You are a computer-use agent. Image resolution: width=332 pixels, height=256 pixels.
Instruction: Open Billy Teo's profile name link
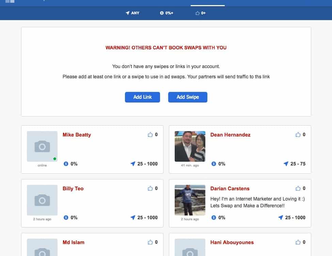(x=73, y=189)
